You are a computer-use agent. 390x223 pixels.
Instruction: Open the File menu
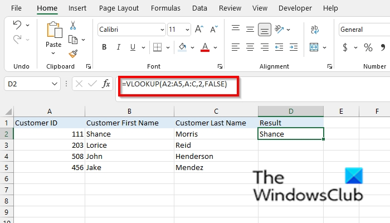(x=16, y=8)
